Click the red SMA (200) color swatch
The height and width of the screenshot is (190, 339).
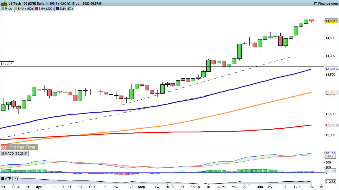click(x=36, y=9)
